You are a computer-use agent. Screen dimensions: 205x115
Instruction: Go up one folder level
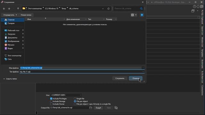click(x=18, y=9)
